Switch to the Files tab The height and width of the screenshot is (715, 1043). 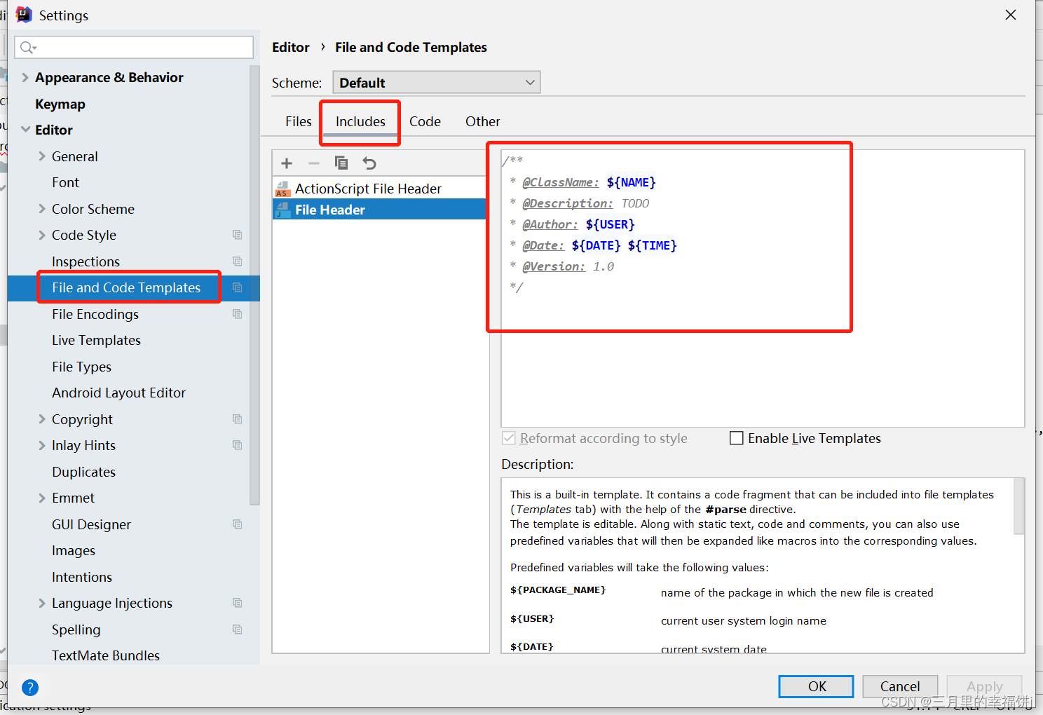pyautogui.click(x=298, y=121)
